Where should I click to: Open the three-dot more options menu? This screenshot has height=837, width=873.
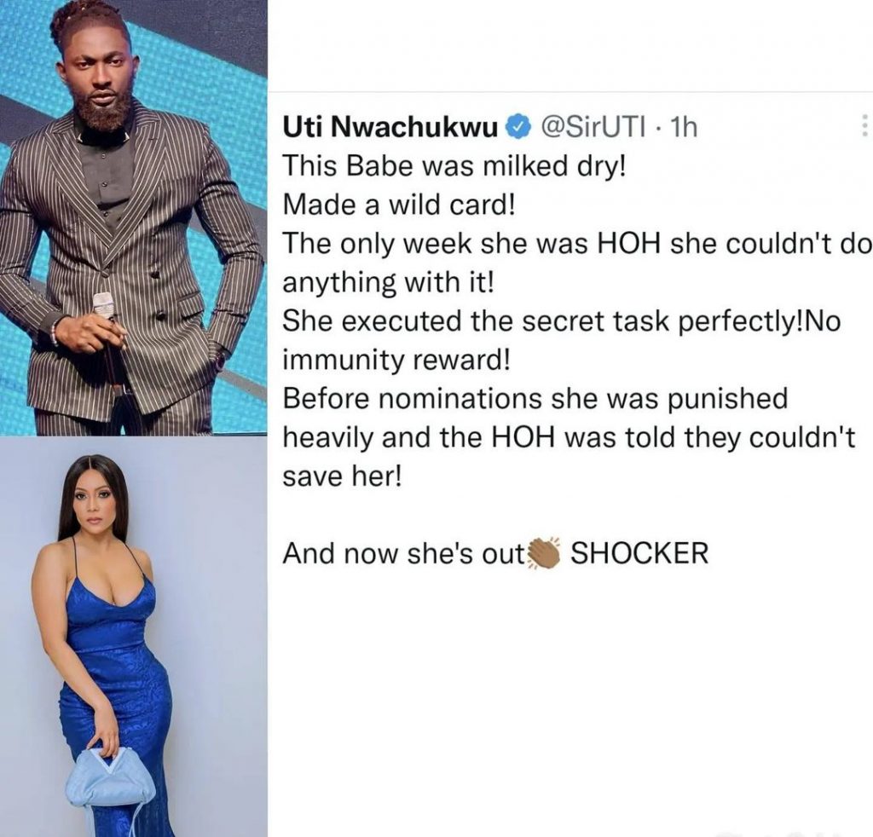[864, 126]
